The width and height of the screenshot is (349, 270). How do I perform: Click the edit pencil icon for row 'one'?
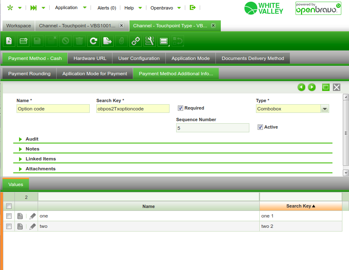32,216
